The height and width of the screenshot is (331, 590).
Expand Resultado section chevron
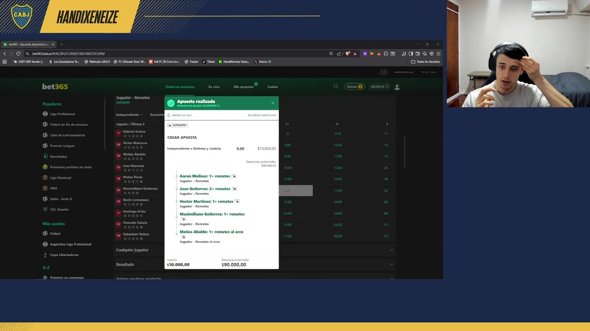(x=391, y=264)
